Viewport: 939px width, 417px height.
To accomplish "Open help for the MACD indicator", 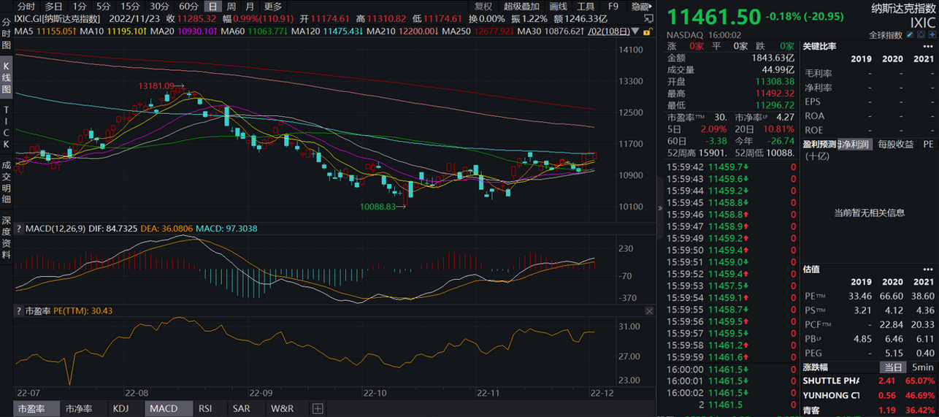I will tap(19, 229).
